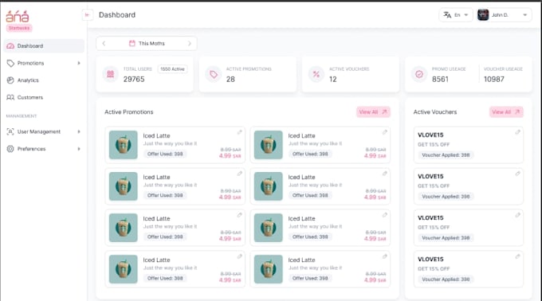This screenshot has width=542, height=301.
Task: Open the User Management menu item
Action: coord(44,131)
